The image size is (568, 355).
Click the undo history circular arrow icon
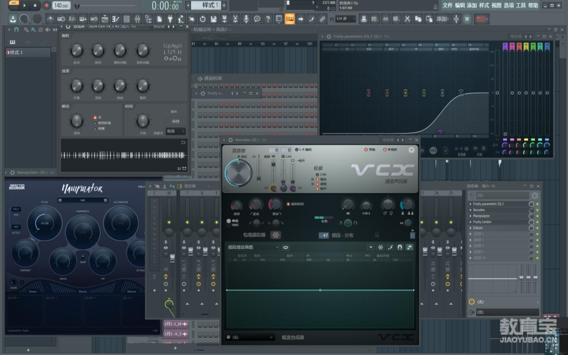[202, 19]
